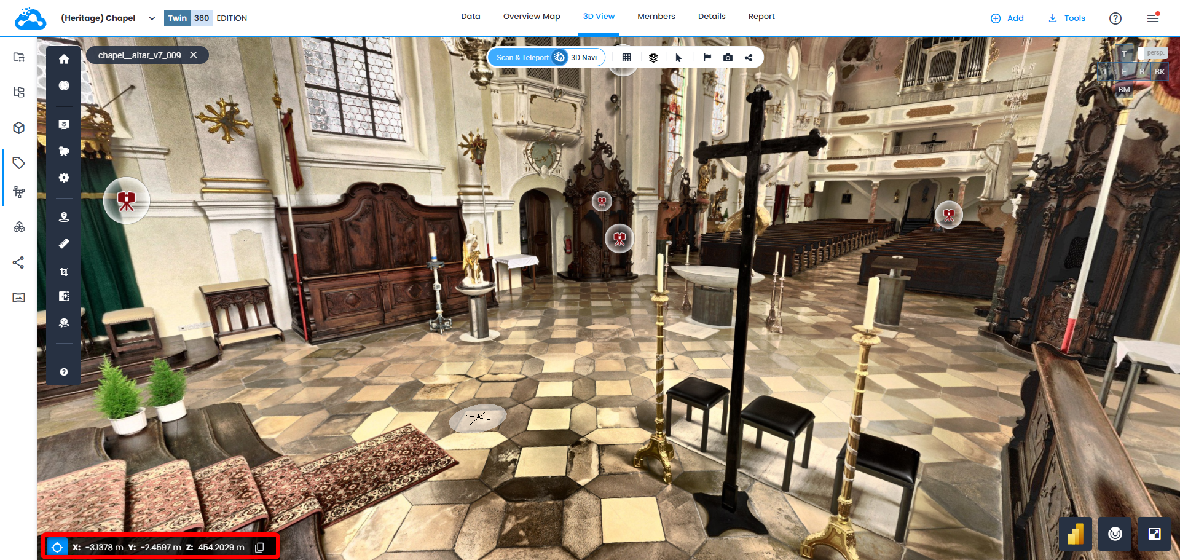Switch to the Overview Map tab
Image resolution: width=1180 pixels, height=560 pixels.
coord(532,17)
